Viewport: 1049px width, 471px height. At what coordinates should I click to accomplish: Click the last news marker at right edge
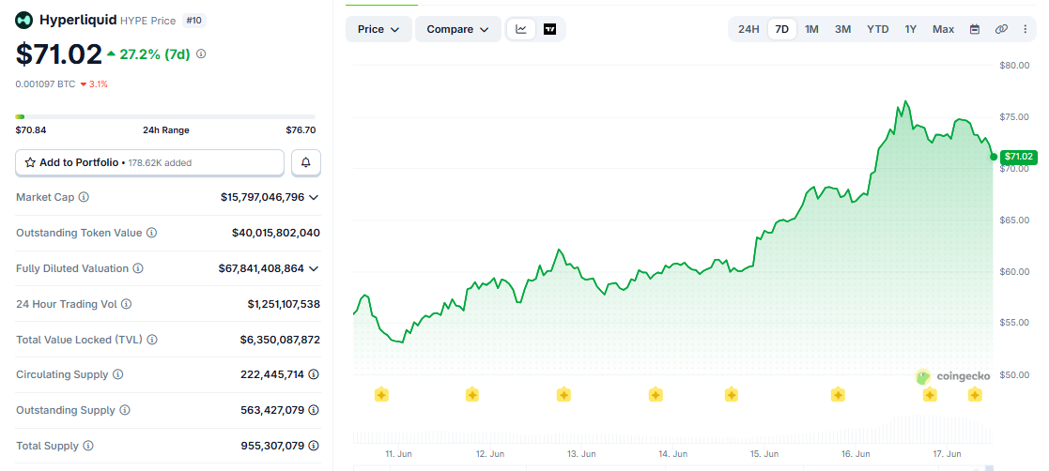(x=975, y=395)
